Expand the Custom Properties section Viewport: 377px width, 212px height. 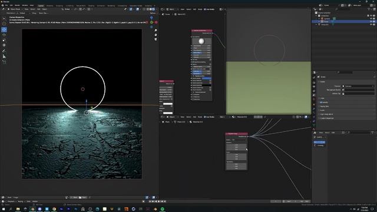pos(327,118)
